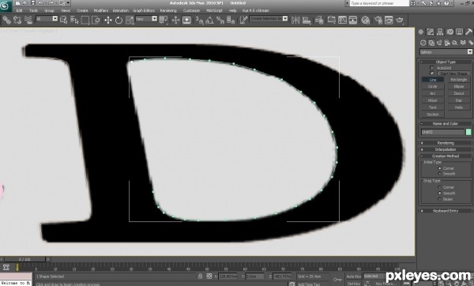Click the Line shape button
The image size is (474, 286).
pyautogui.click(x=433, y=80)
